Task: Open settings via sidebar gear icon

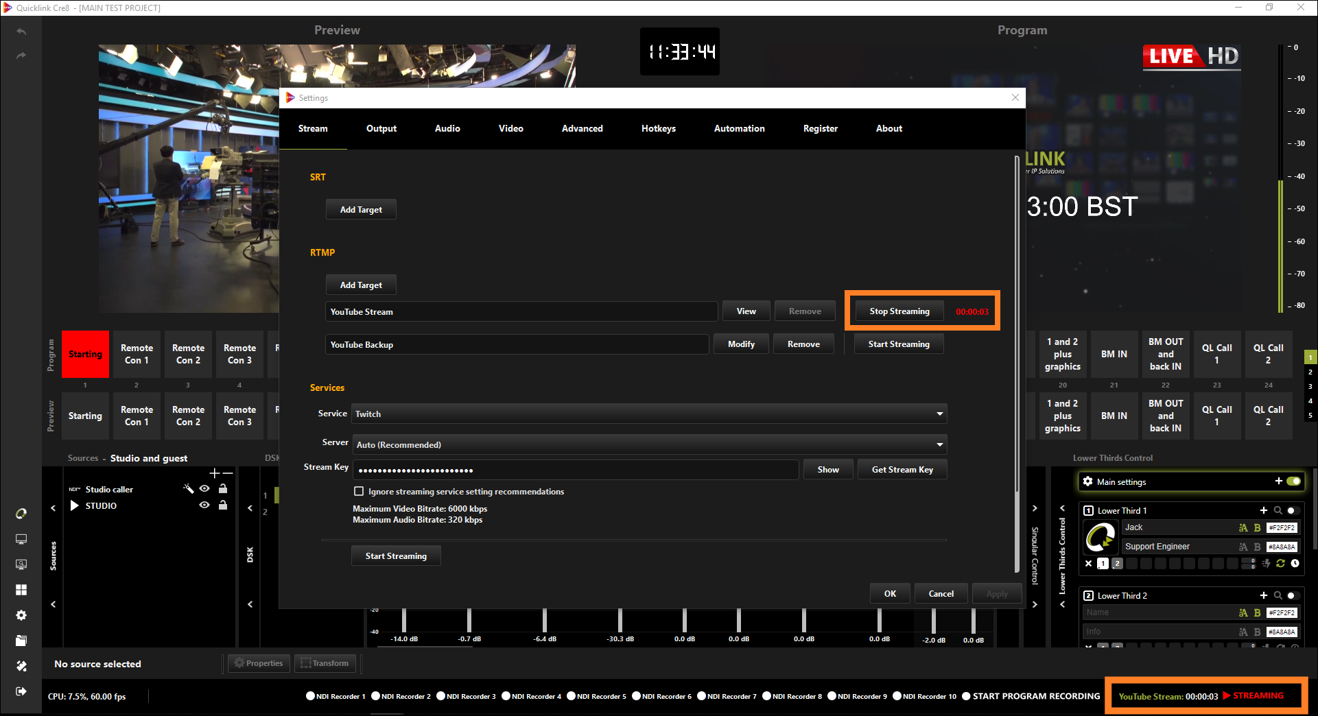Action: pos(21,615)
